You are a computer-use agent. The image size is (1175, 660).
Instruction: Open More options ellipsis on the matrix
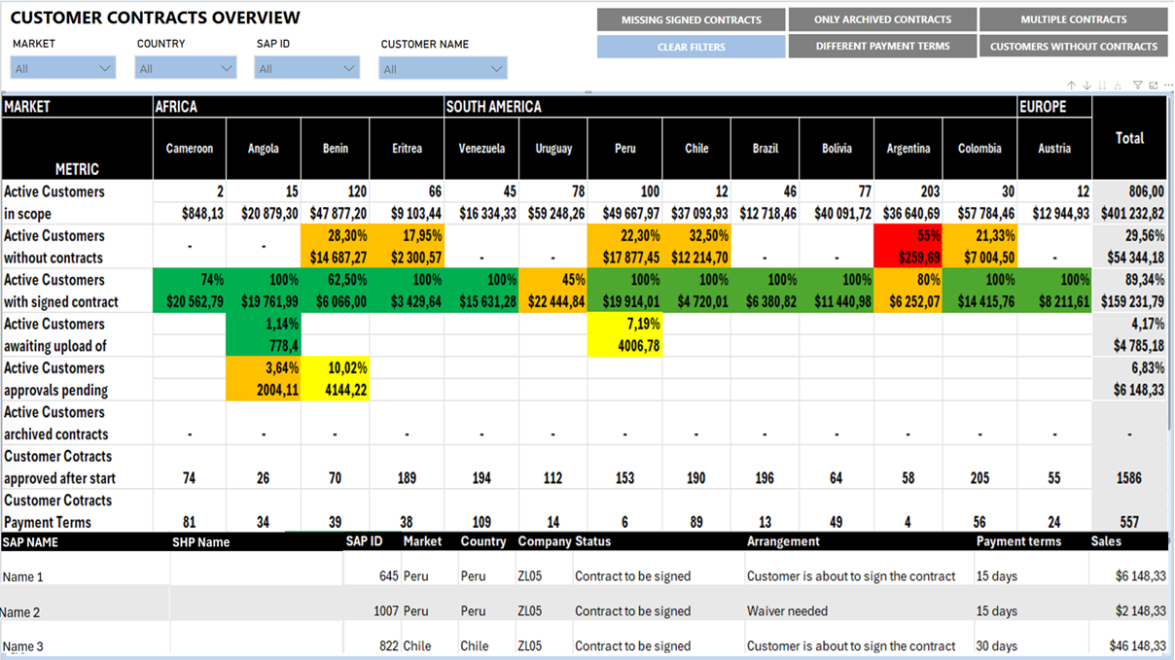[x=1165, y=86]
